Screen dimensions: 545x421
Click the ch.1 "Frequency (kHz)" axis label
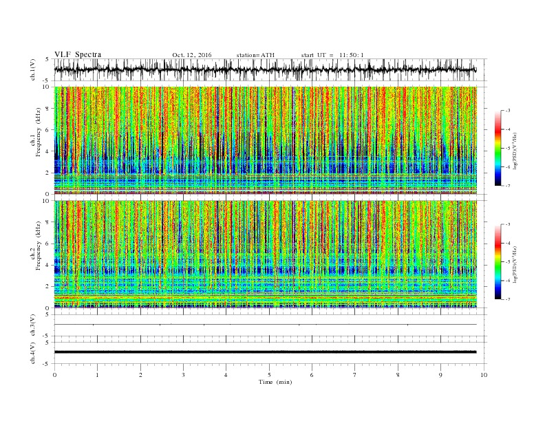pyautogui.click(x=39, y=132)
